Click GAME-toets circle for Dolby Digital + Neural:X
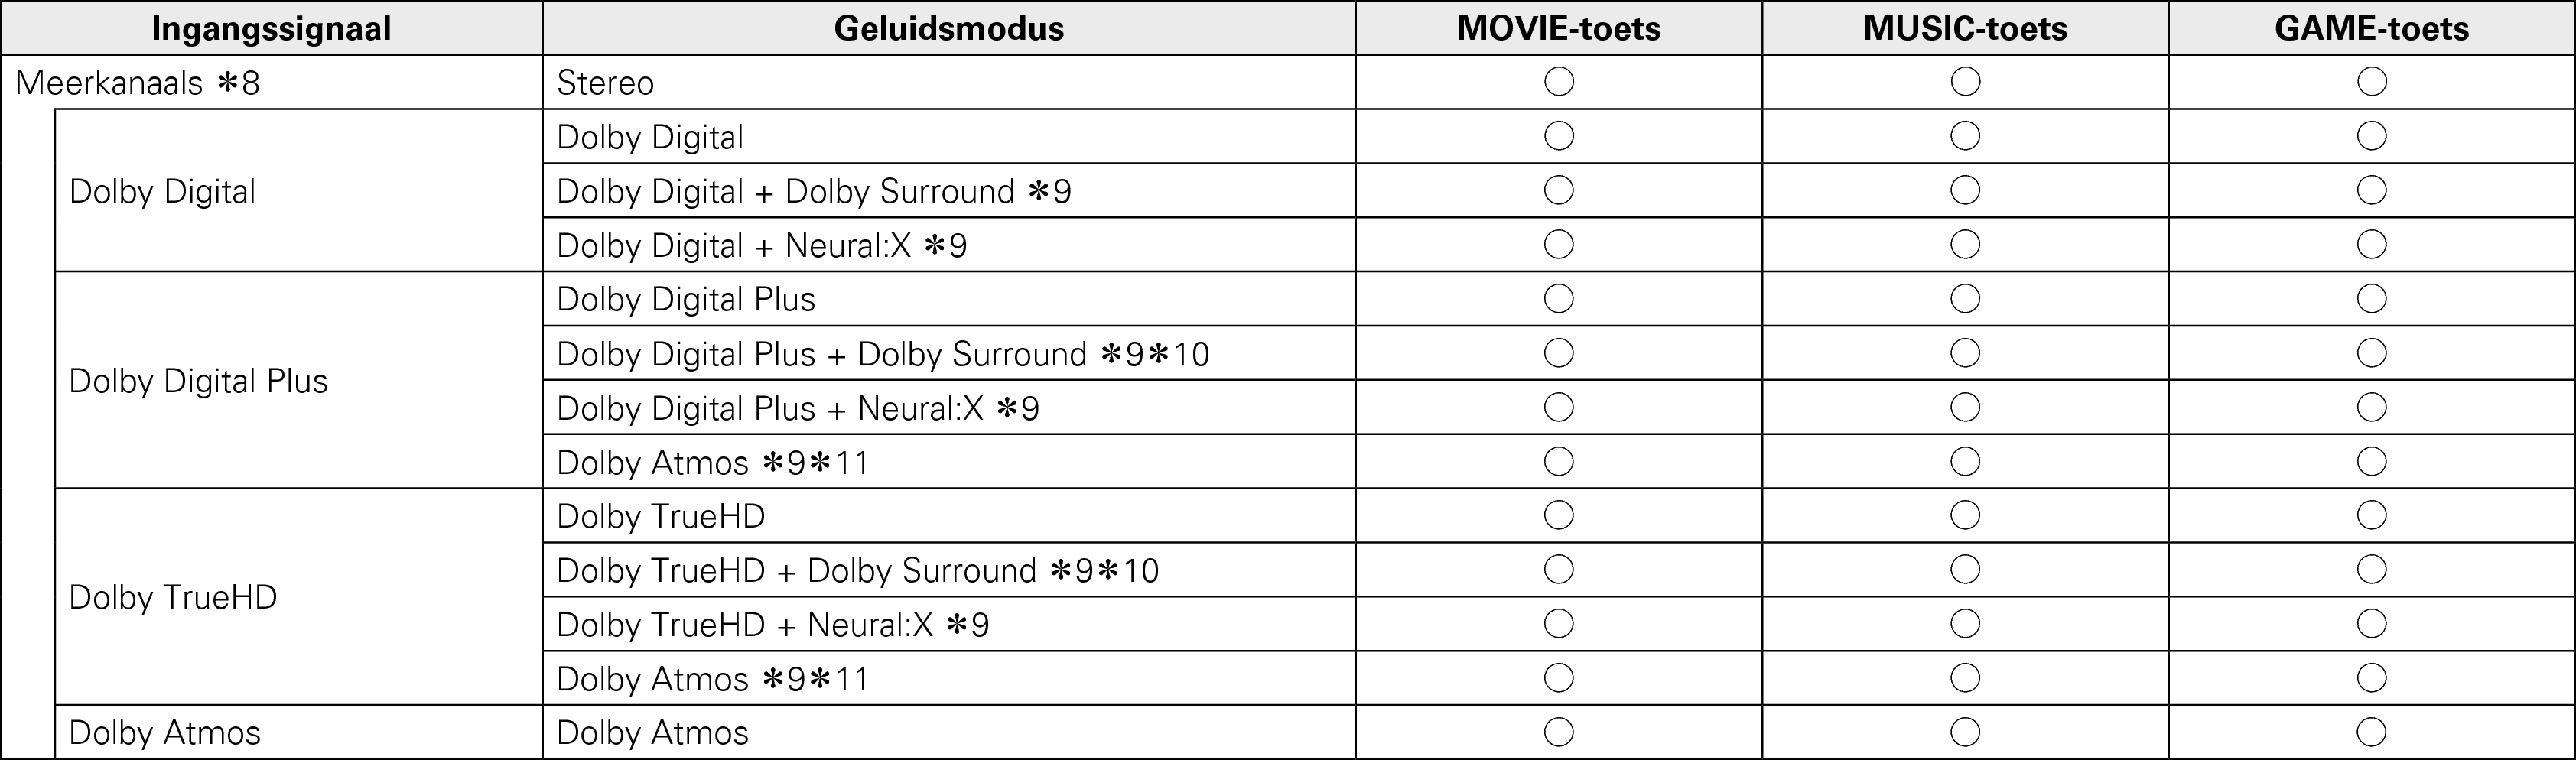The image size is (2576, 760). [2371, 245]
